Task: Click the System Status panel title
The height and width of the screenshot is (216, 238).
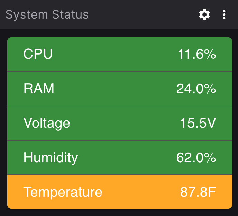Action: [x=47, y=15]
